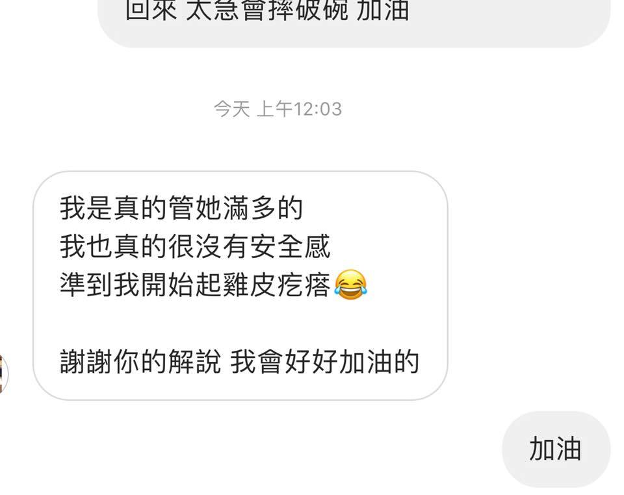Tap the phrase 我會好好加油的

coord(324,361)
